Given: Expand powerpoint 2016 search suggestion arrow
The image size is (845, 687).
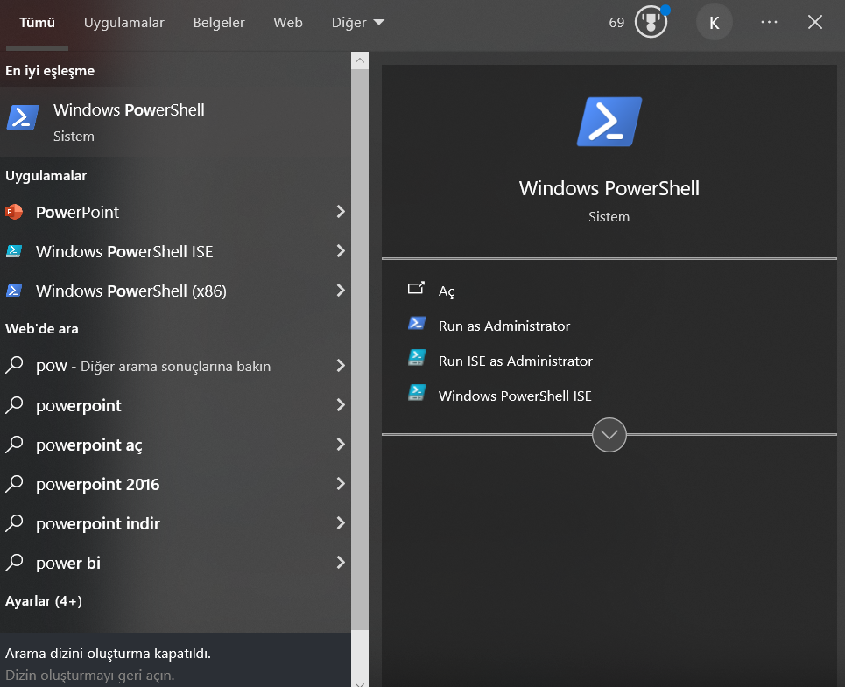Looking at the screenshot, I should (342, 484).
